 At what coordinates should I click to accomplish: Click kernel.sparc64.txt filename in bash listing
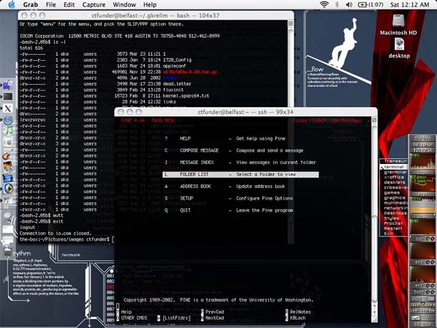[x=186, y=96]
